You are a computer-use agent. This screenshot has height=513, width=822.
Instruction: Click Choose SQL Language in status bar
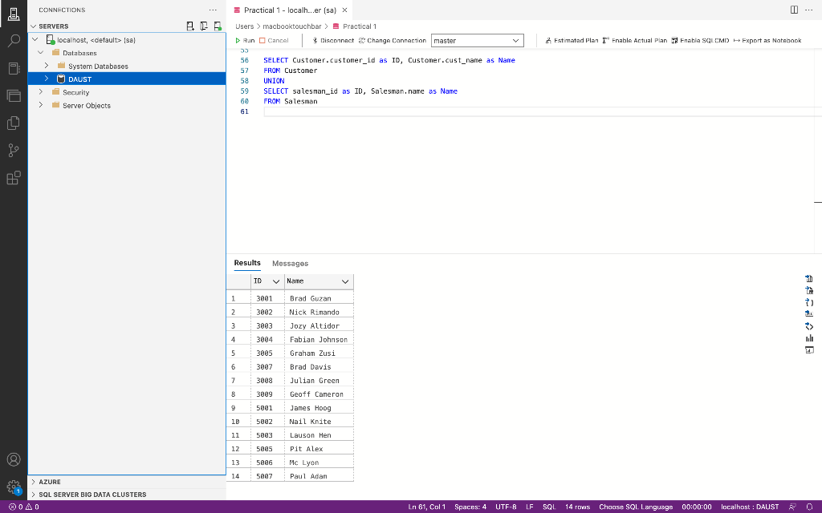[x=636, y=507]
